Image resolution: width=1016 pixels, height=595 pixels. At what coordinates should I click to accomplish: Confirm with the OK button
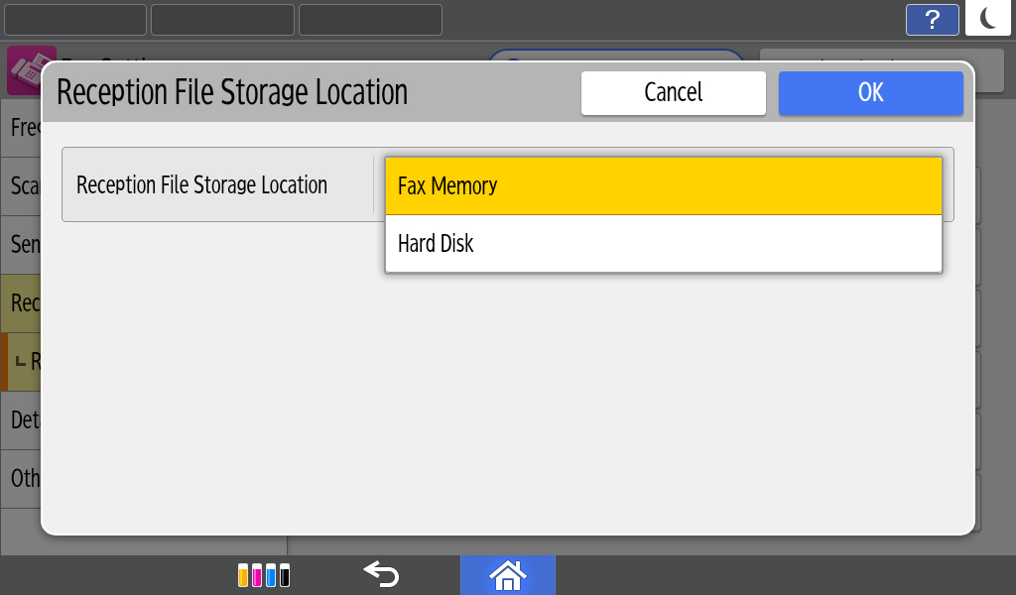tap(870, 92)
